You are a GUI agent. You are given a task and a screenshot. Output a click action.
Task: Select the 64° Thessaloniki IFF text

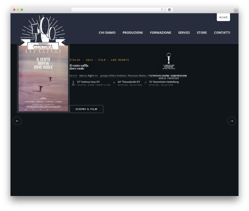pyautogui.click(x=129, y=82)
